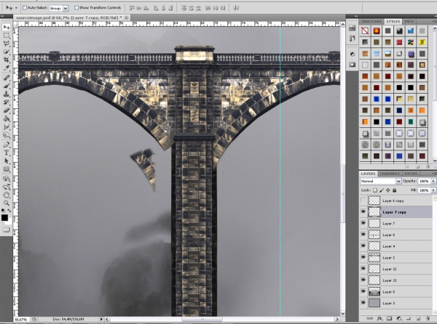Apply the no-style (red slash) swatch
The width and height of the screenshot is (437, 324).
[x=365, y=31]
